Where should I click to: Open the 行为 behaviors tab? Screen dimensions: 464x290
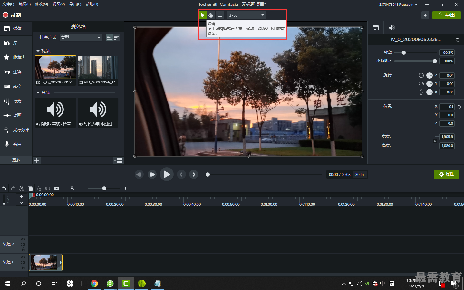(x=16, y=101)
